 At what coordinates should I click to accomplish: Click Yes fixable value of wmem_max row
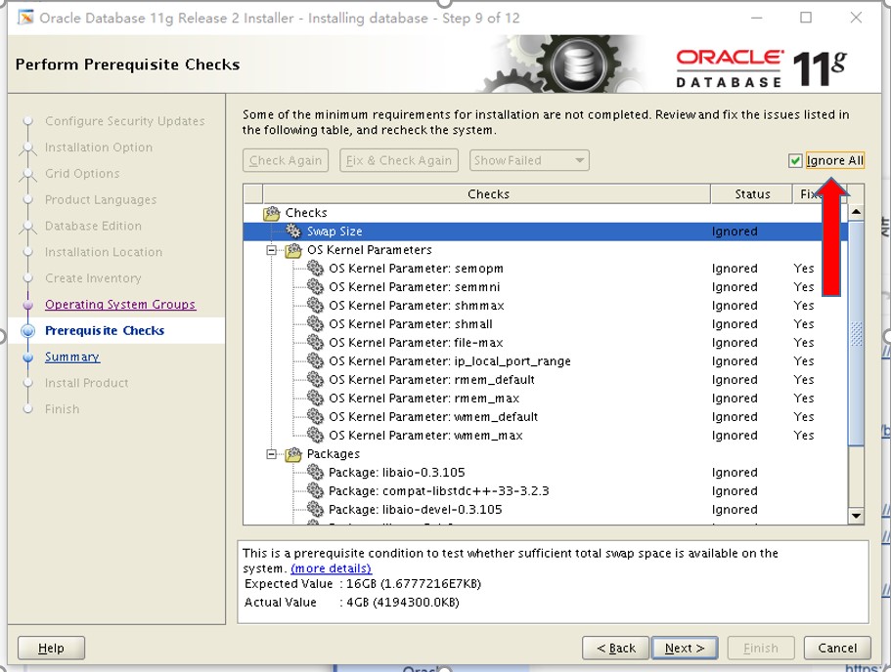coord(804,436)
